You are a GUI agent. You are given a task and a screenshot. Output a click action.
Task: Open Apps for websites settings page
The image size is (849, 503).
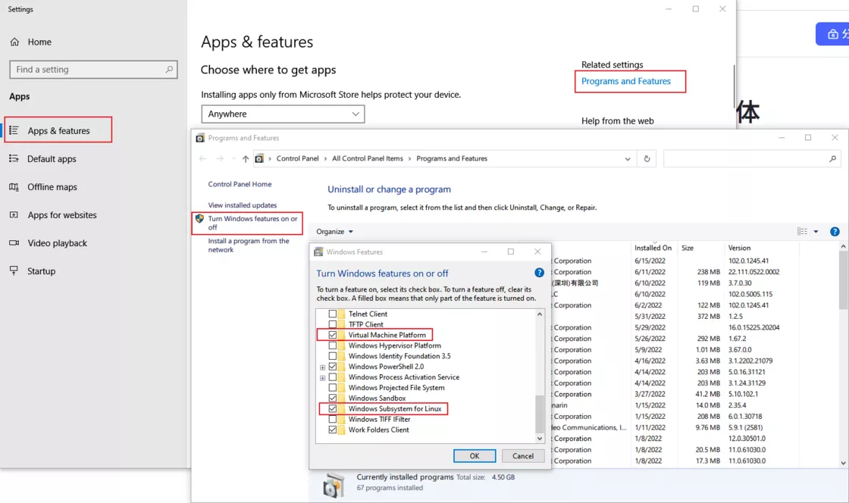tap(62, 214)
